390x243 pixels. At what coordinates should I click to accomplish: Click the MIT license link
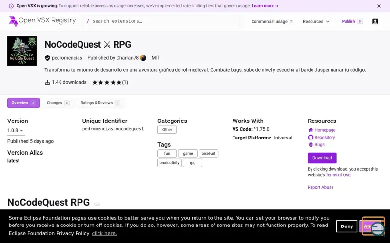156,58
